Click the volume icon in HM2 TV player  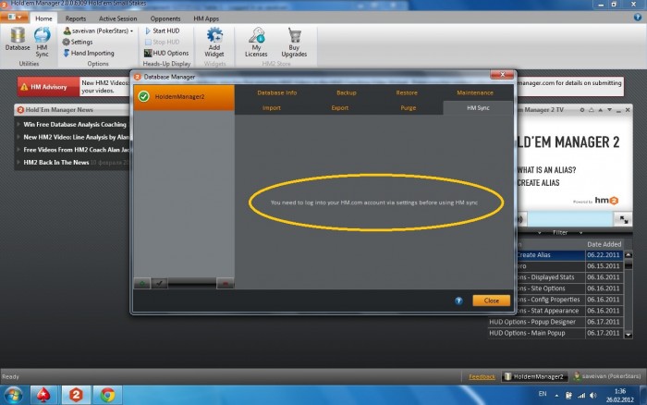tap(520, 219)
